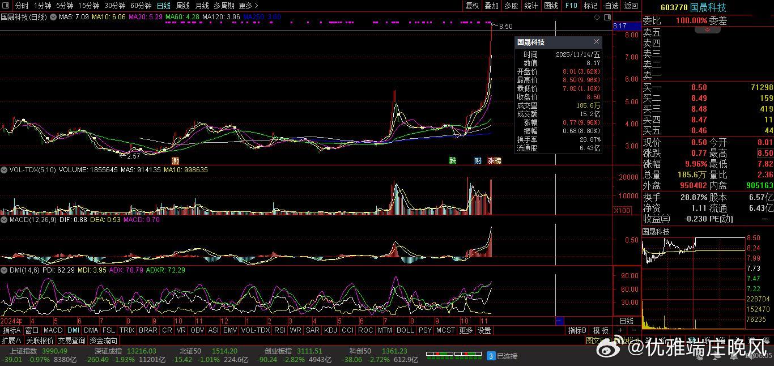The width and height of the screenshot is (774, 366).
Task: Select the 月线 monthly chart
Action: (x=202, y=6)
